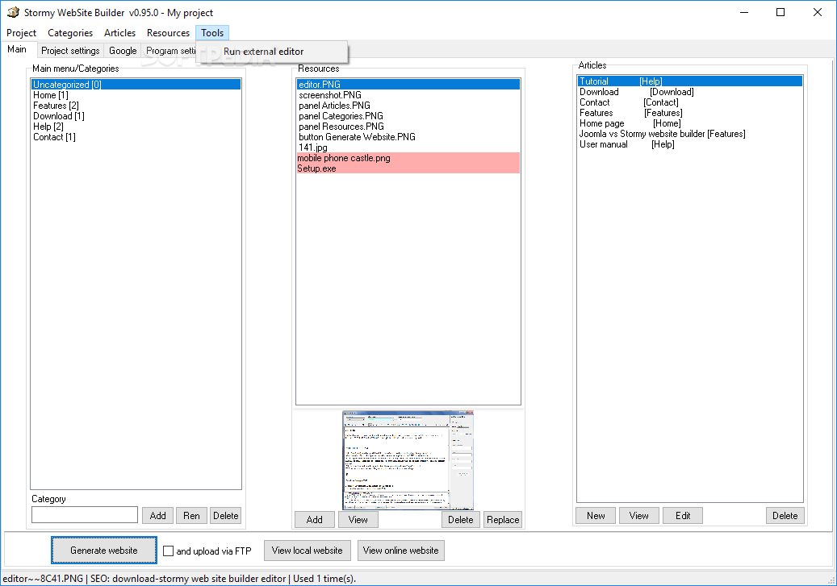
Task: Select 'mobile phone castle.png' resource
Action: click(408, 158)
